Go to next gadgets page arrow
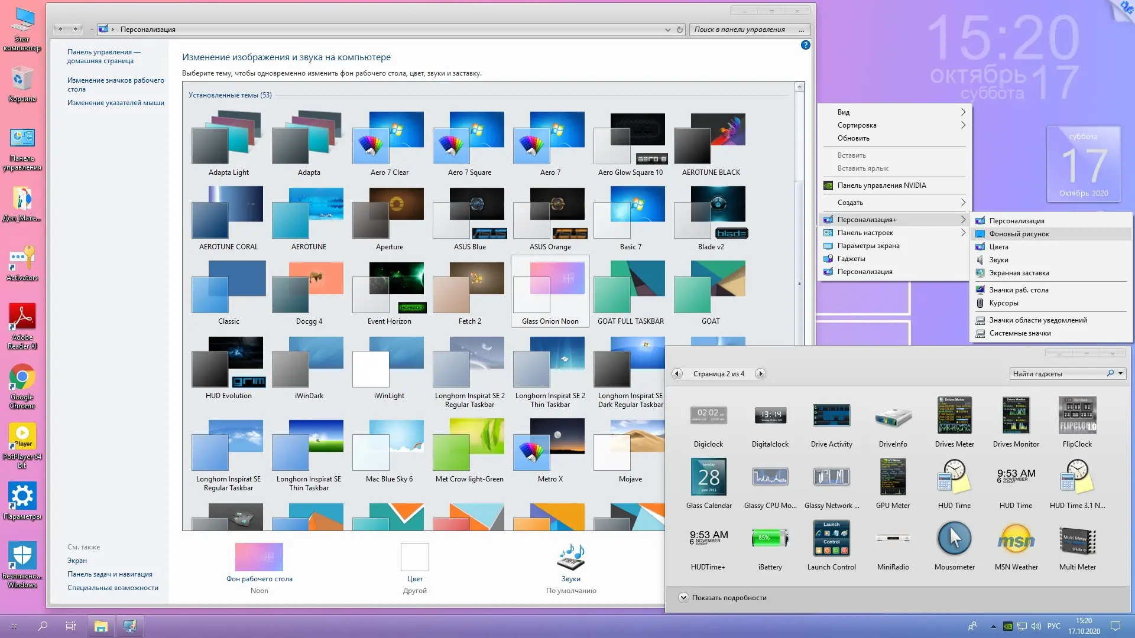This screenshot has width=1135, height=638. (761, 373)
